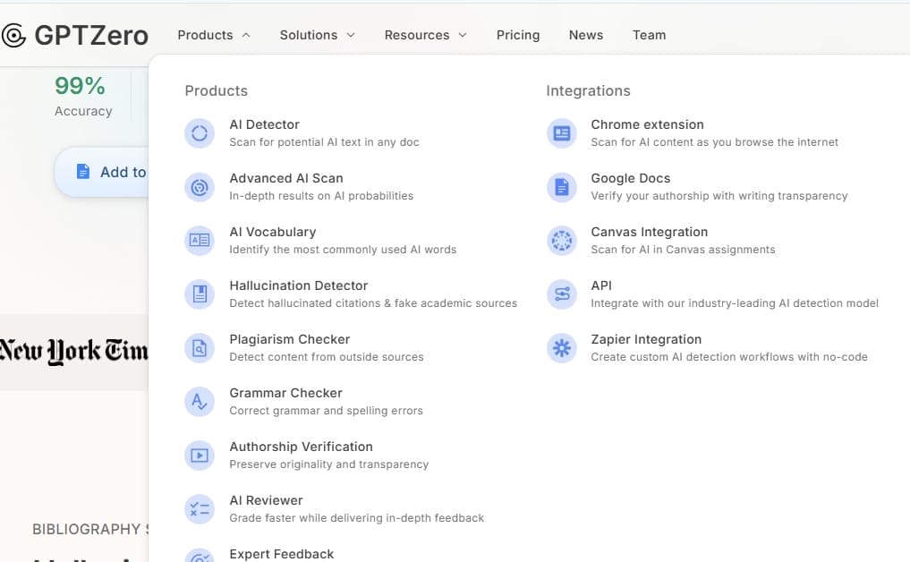Open the Zapier Integration link

tap(646, 340)
